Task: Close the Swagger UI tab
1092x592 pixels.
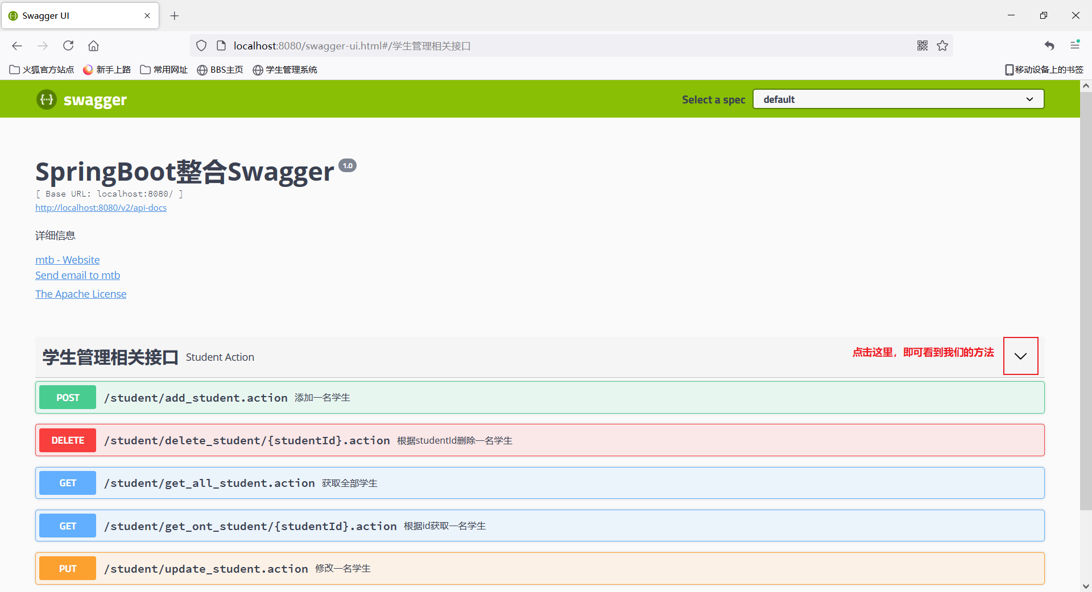Action: [147, 16]
